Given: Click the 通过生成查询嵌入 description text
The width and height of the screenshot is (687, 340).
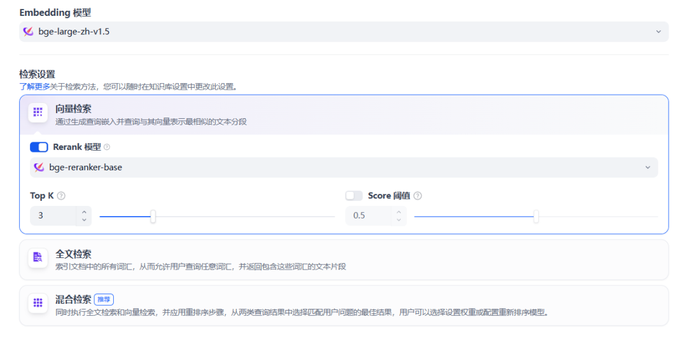Looking at the screenshot, I should pos(151,121).
